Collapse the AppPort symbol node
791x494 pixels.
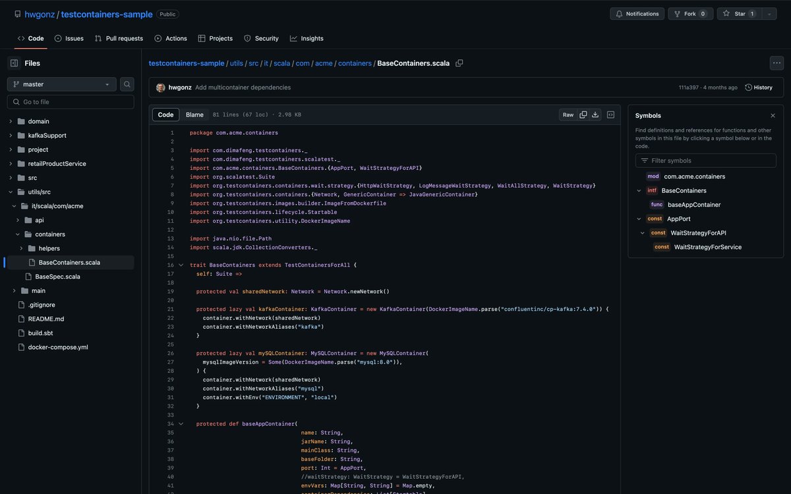point(639,219)
